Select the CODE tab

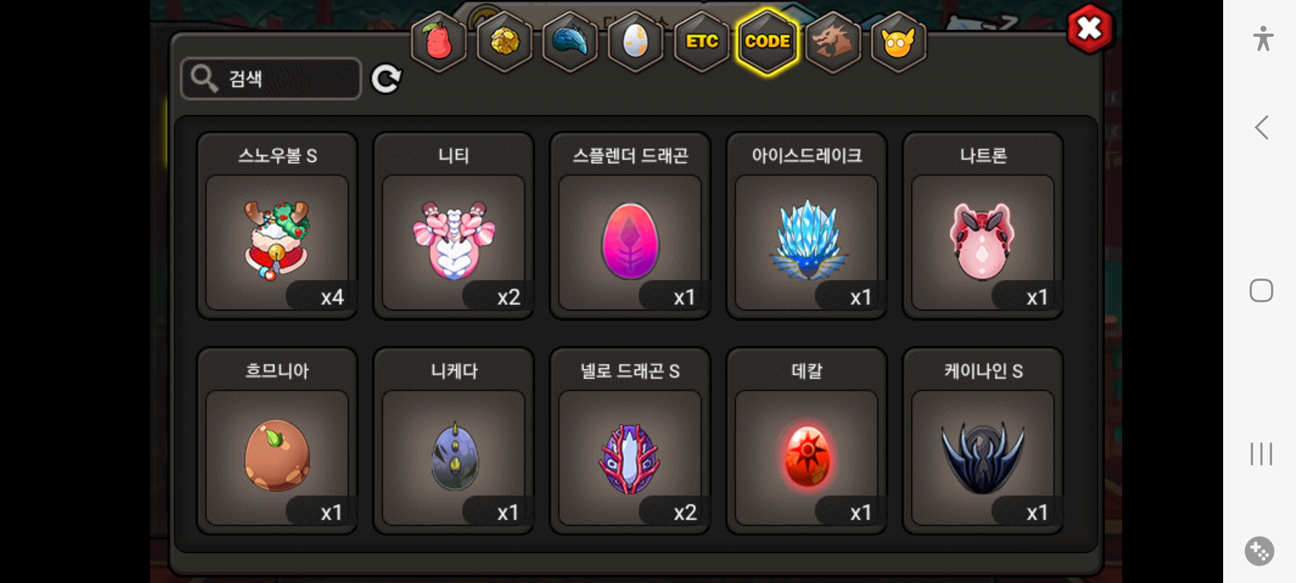(767, 42)
